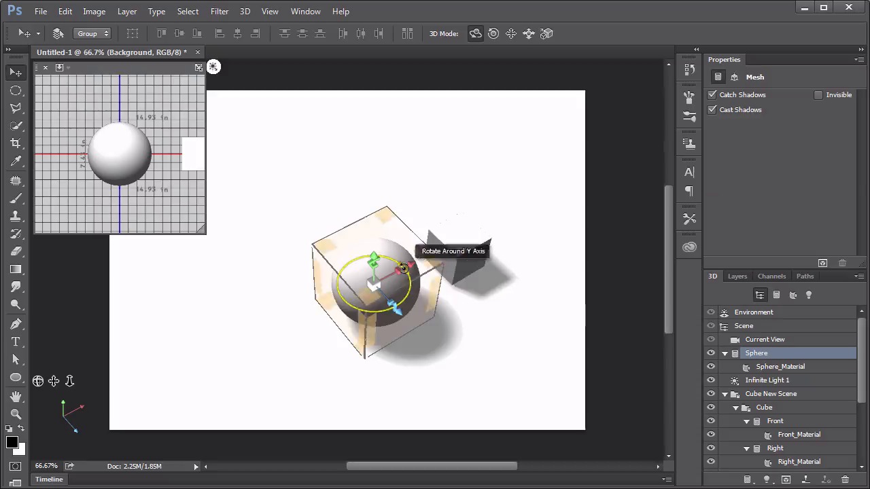
Task: Open the Group auto-select dropdown
Action: tap(93, 33)
